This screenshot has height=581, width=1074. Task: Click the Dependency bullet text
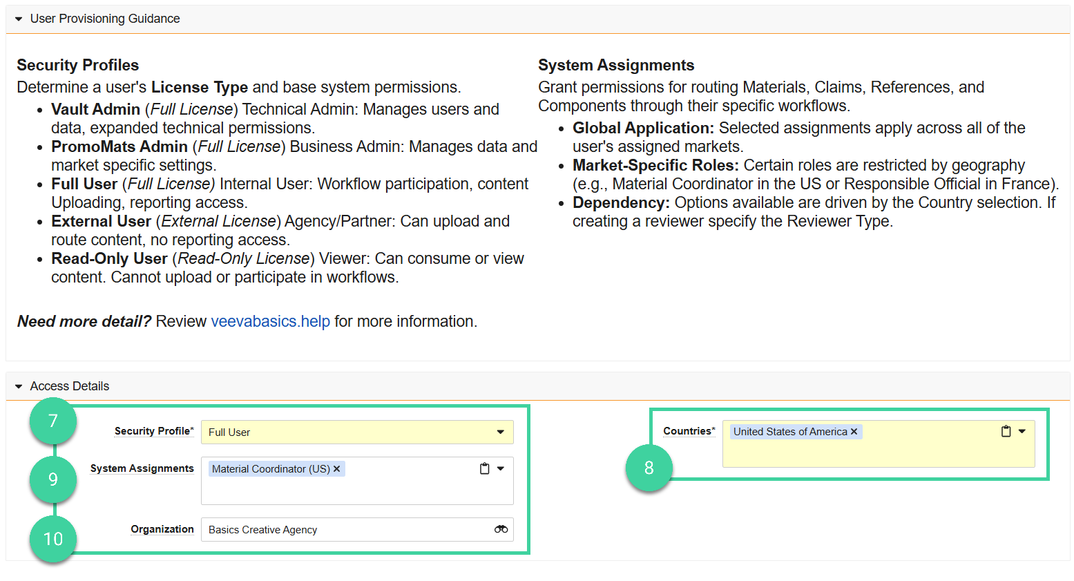point(814,211)
